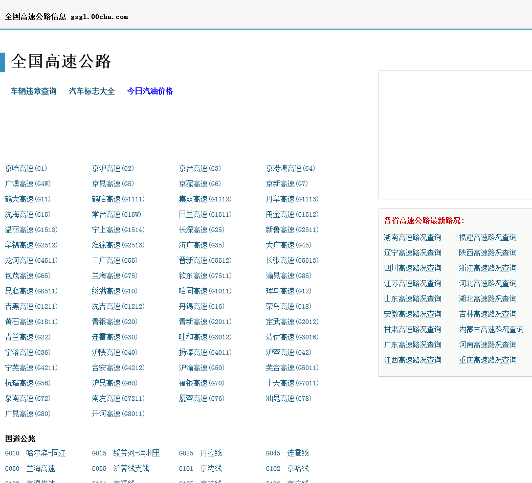This screenshot has width=532, height=483.
Task: Click 宁上高速(G1514) entry
Action: [118, 230]
